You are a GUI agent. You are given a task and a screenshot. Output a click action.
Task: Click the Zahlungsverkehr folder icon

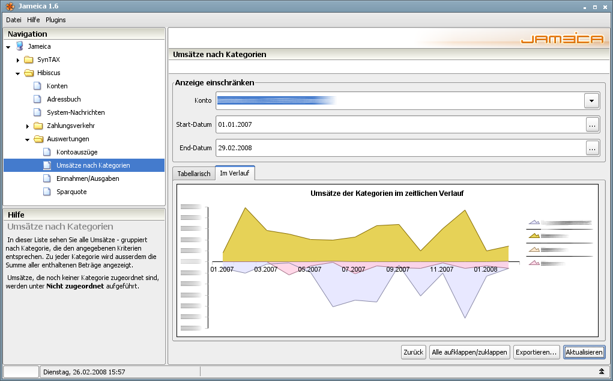(x=38, y=126)
